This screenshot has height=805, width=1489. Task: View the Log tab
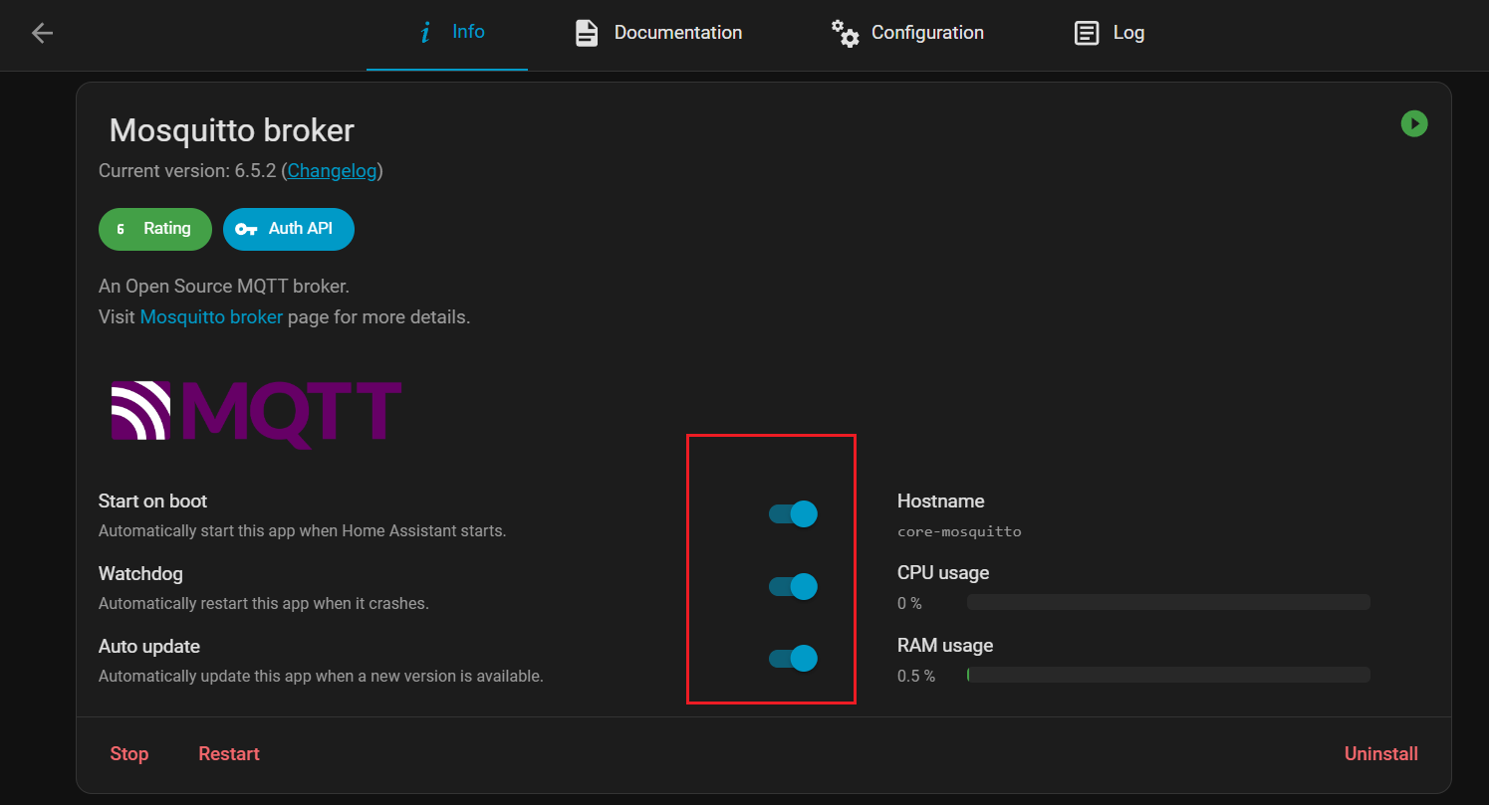tap(1110, 35)
